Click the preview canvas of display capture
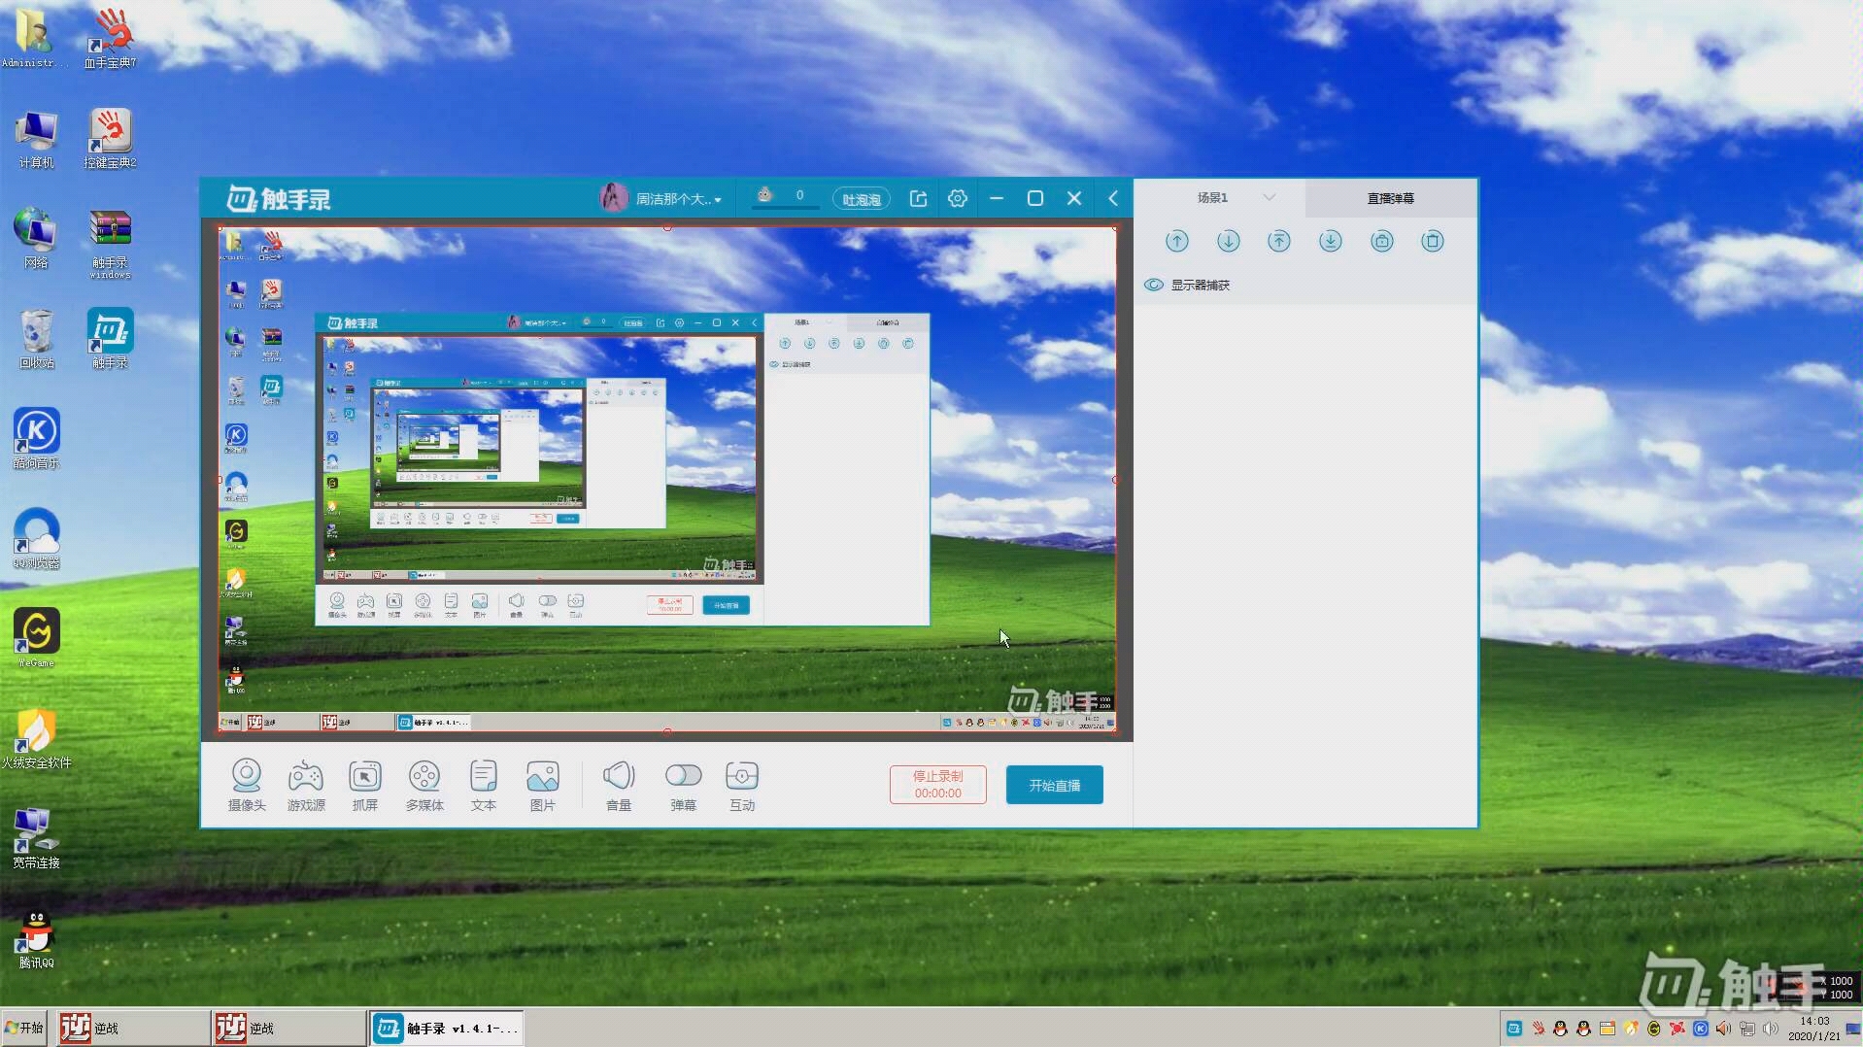 click(667, 480)
